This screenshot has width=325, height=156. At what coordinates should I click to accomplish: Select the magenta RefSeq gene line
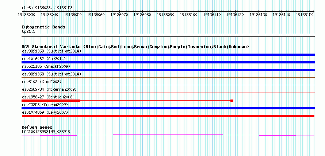[168, 135]
